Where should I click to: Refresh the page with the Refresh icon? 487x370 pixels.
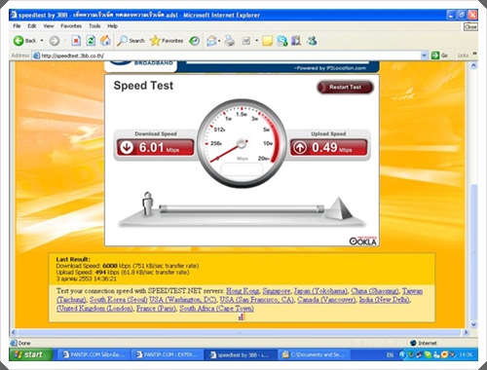pos(91,41)
